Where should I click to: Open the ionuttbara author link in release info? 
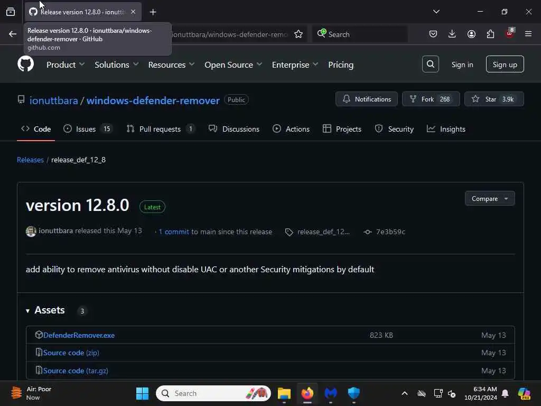[x=55, y=230]
